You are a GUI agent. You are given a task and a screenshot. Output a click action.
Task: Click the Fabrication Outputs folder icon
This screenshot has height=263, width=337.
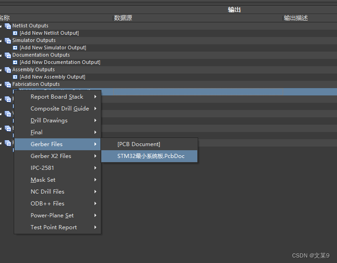[x=8, y=84]
